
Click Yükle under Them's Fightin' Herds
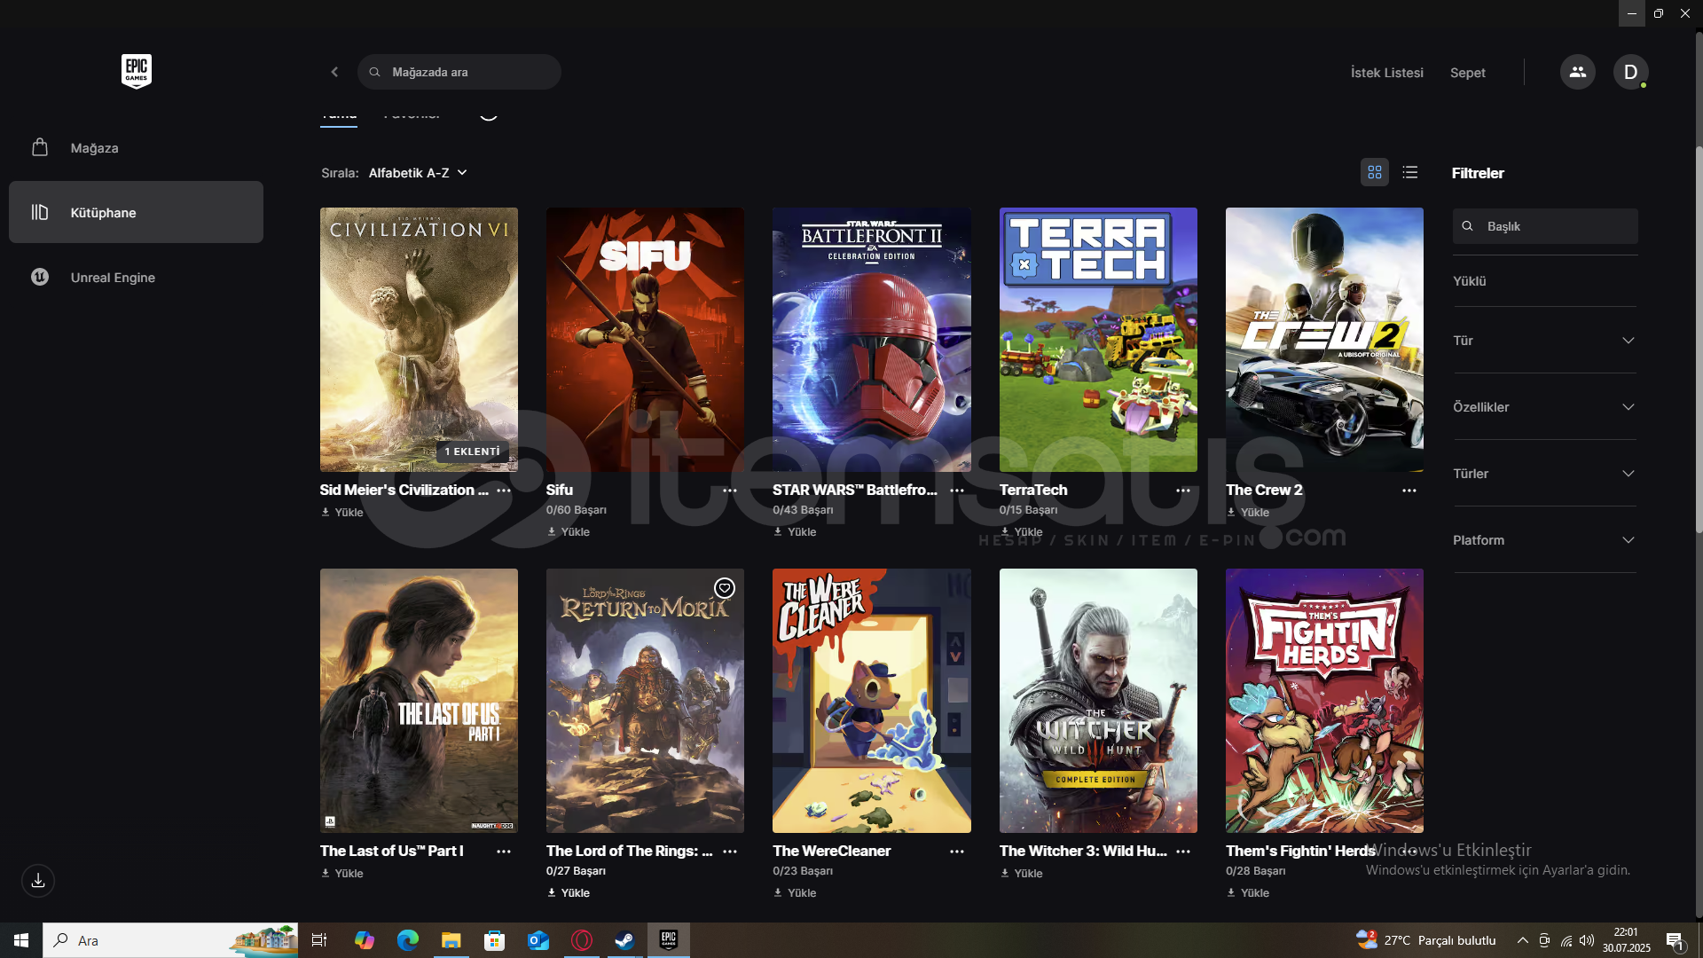coord(1248,893)
